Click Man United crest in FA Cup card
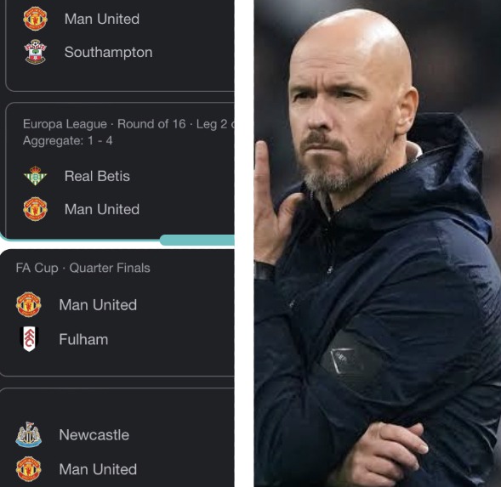The width and height of the screenshot is (501, 487). [29, 304]
